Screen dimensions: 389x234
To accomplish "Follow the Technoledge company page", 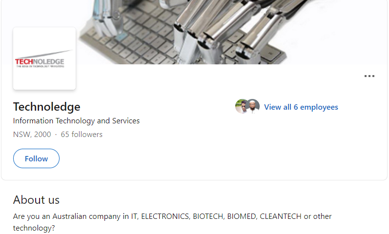I will click(x=36, y=158).
